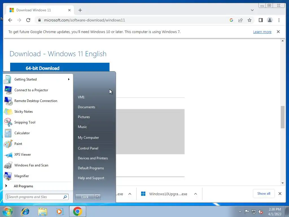Launch Calculator from Start menu
The height and width of the screenshot is (217, 289).
38,133
